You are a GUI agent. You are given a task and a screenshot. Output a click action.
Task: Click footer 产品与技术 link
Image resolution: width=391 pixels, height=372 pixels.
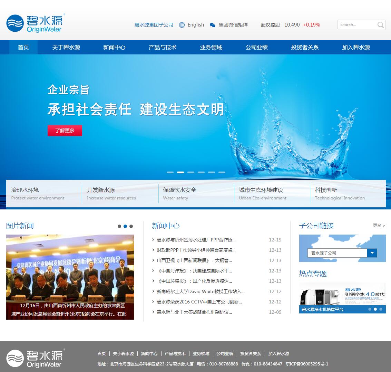[x=175, y=354]
